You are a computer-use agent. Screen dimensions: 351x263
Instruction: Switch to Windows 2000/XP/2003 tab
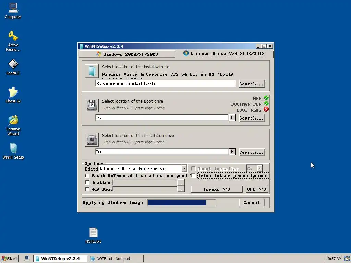pyautogui.click(x=127, y=54)
